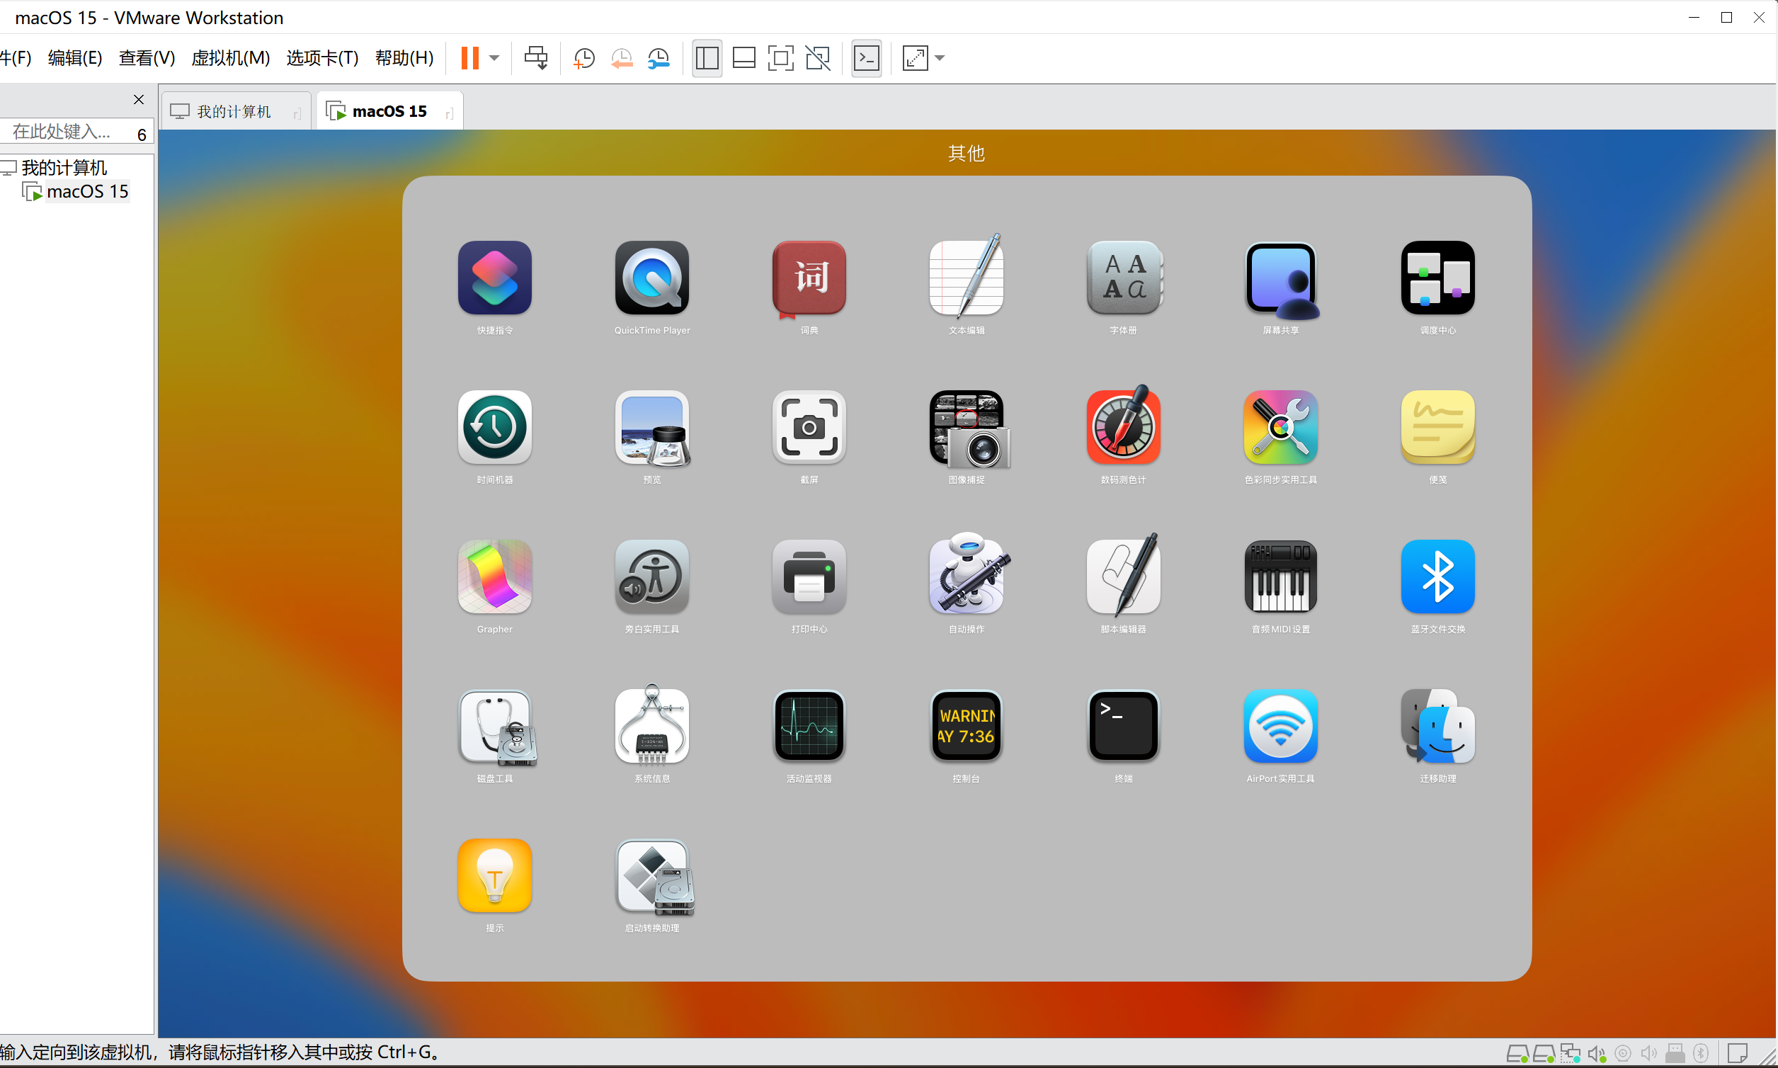Toggle the library sidebar visibility
Viewport: 1778px width, 1068px height.
707,57
